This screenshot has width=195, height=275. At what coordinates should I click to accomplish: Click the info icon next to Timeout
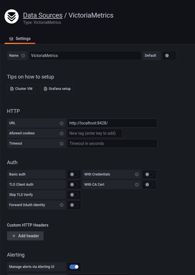(62, 143)
